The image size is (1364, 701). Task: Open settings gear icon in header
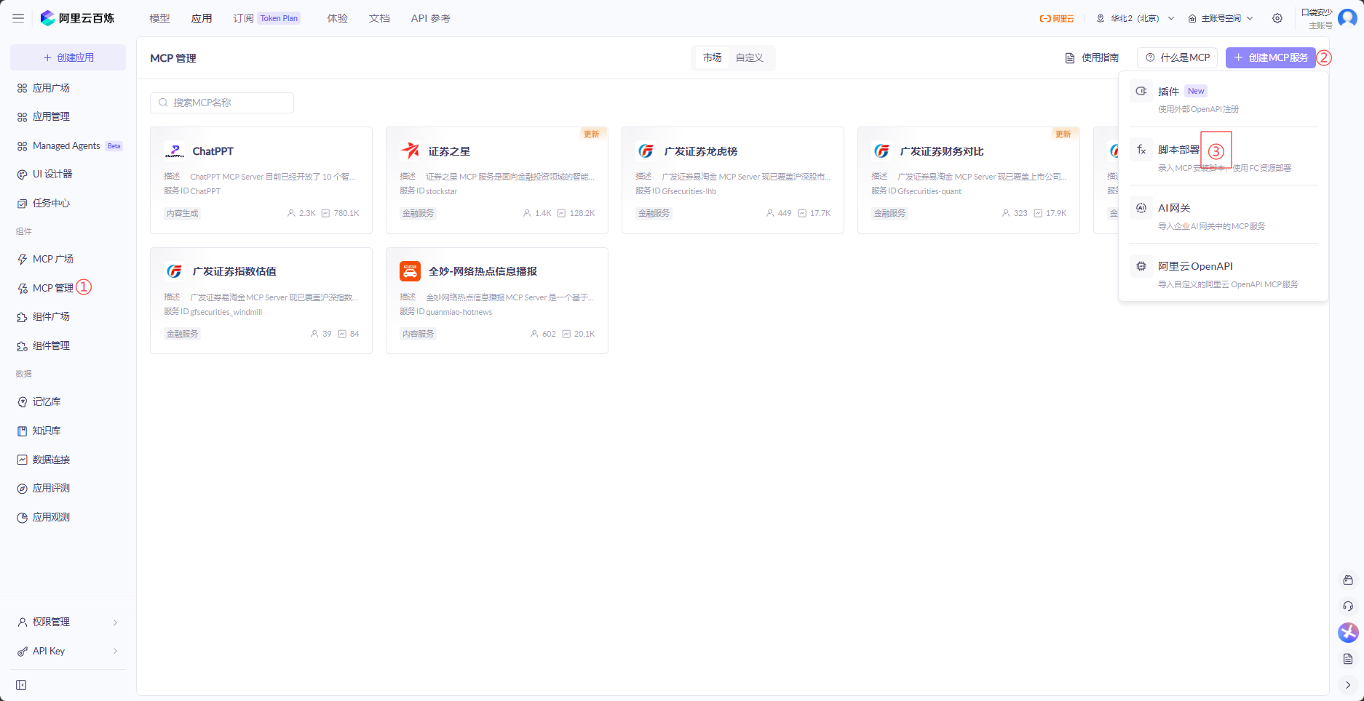click(1277, 18)
